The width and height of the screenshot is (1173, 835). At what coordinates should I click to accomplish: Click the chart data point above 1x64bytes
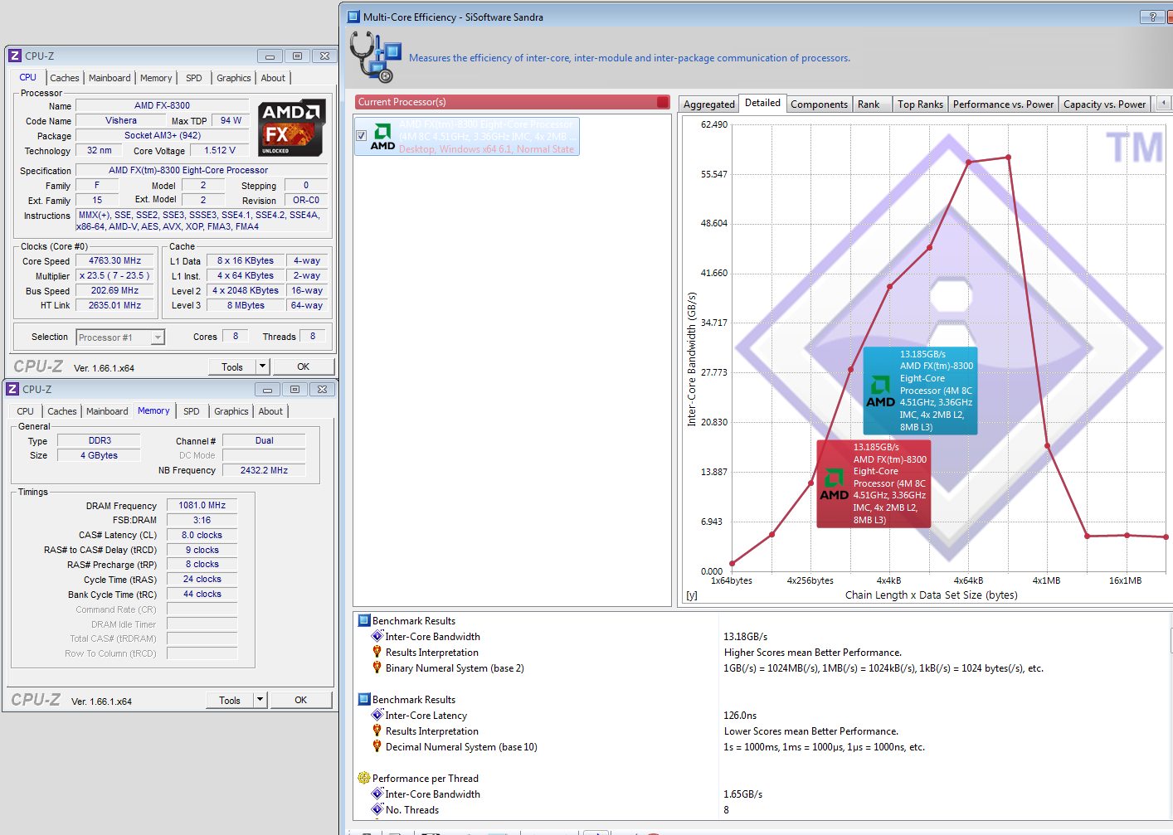(x=732, y=564)
